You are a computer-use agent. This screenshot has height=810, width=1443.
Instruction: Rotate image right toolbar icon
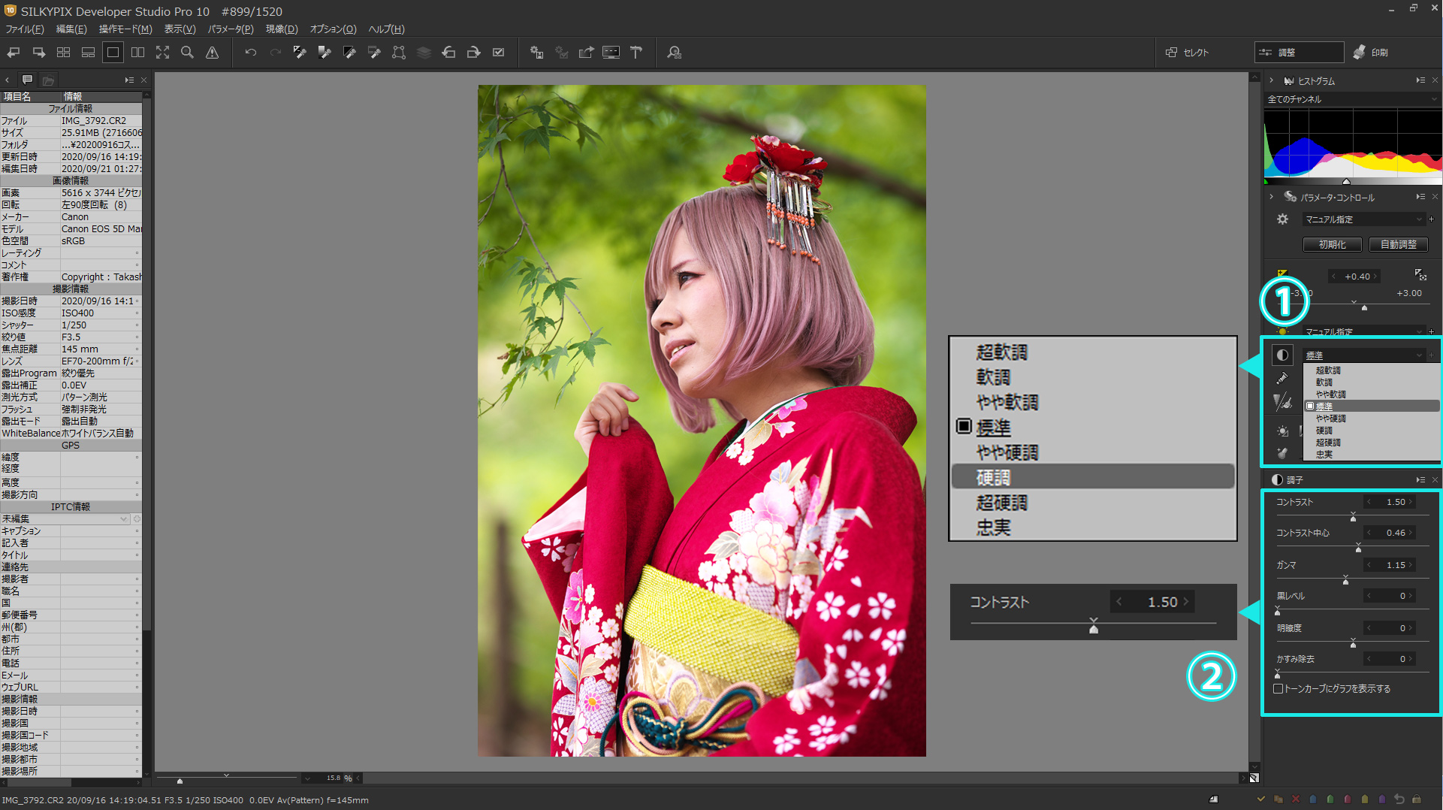pyautogui.click(x=473, y=53)
